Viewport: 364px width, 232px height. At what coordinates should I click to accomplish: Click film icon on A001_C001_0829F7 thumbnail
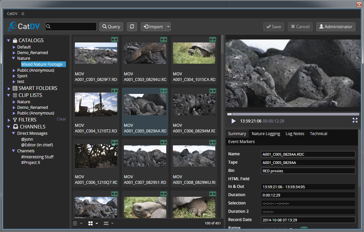(114, 39)
